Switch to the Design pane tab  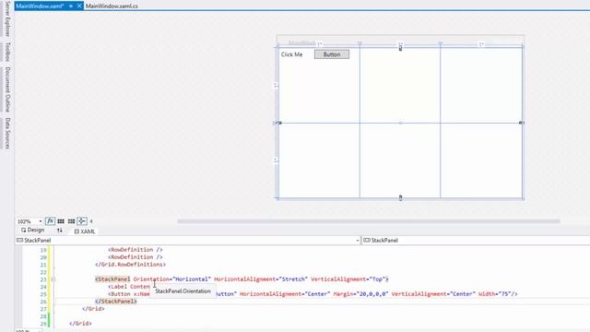[x=33, y=230]
